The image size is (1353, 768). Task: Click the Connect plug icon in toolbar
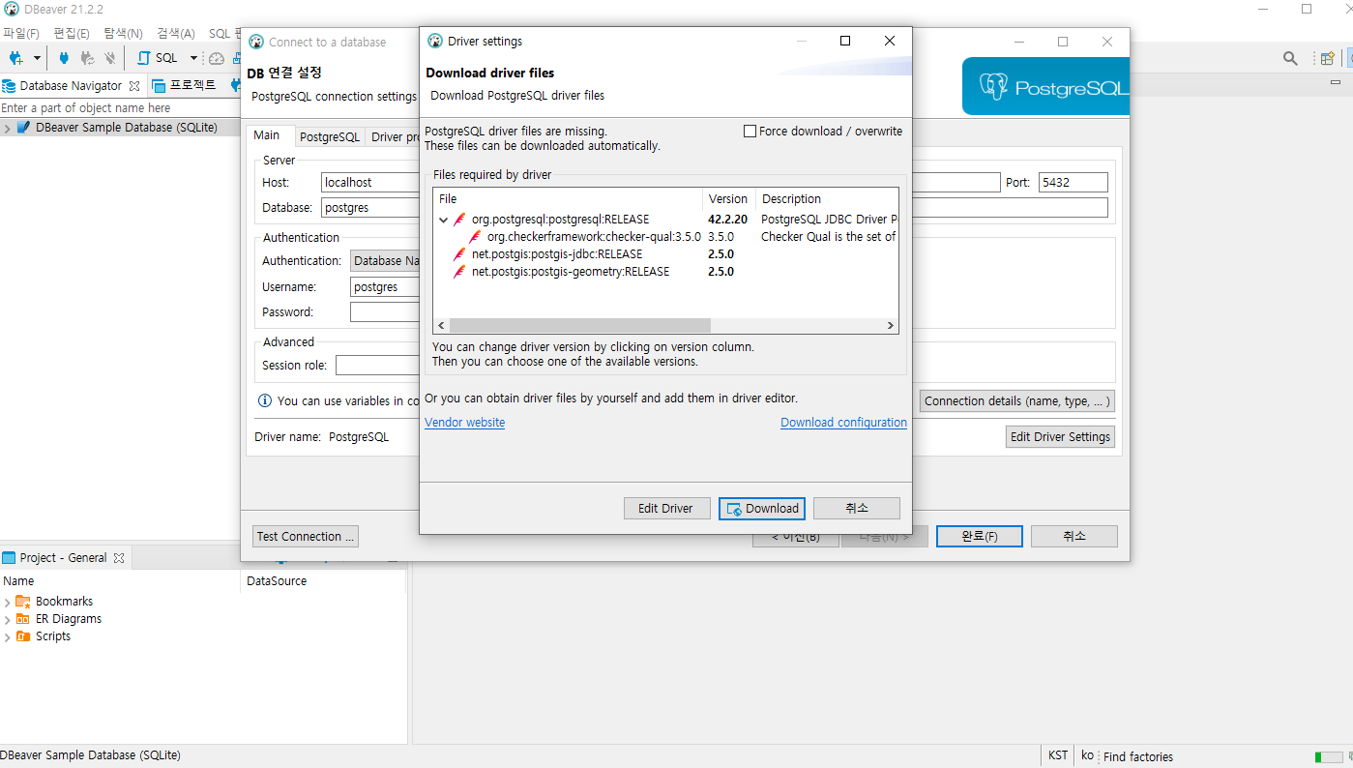(64, 58)
